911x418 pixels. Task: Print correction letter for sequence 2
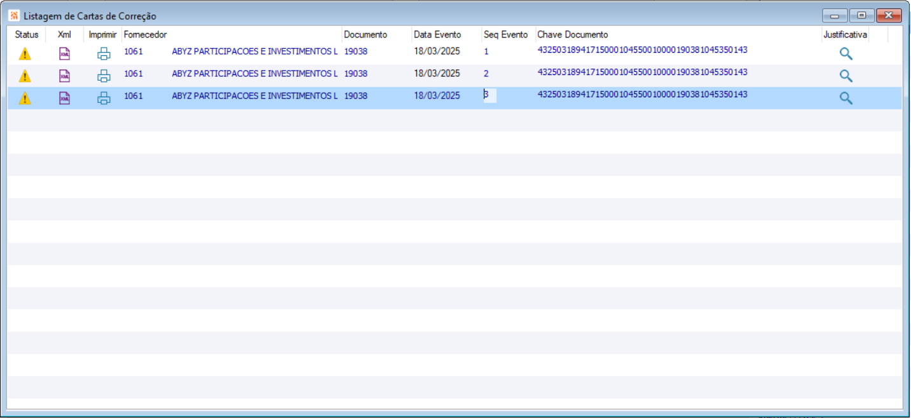104,76
